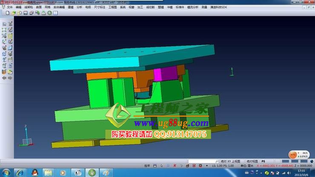This screenshot has height=177, width=315.
Task: Open Windows Start menu orb
Action: [x=6, y=173]
